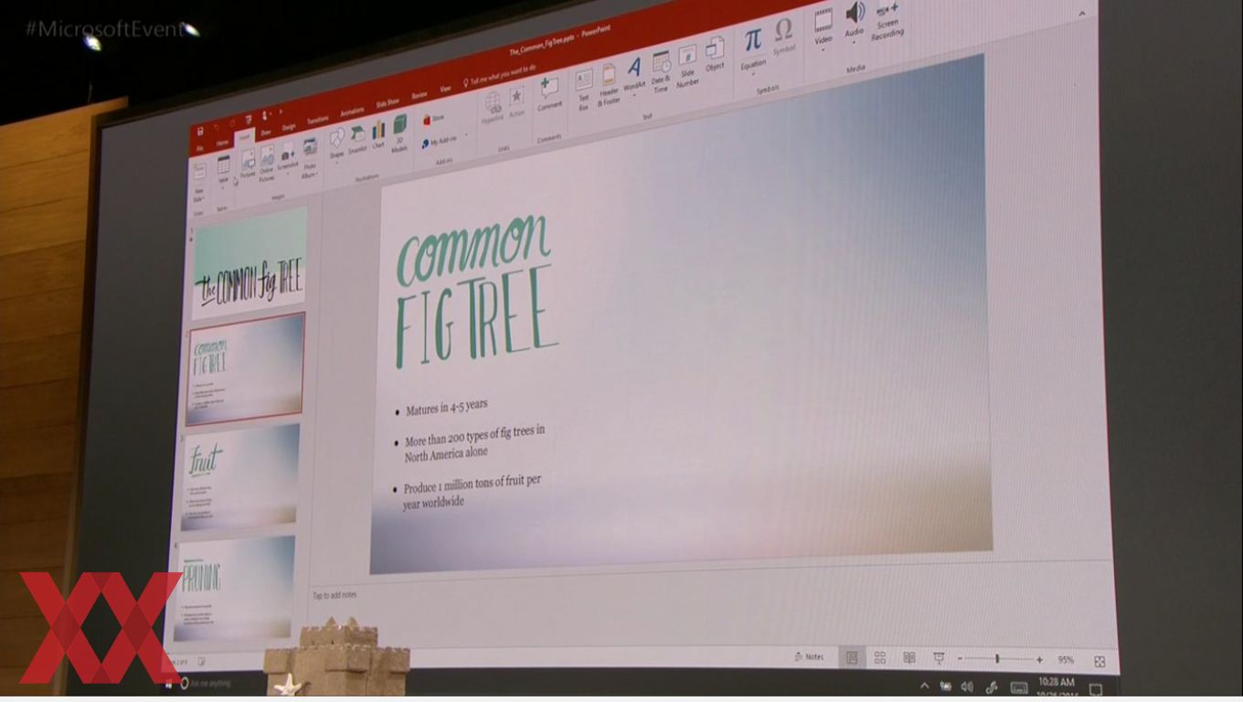This screenshot has width=1243, height=702.
Task: Switch to Slide Sorter view
Action: 880,657
